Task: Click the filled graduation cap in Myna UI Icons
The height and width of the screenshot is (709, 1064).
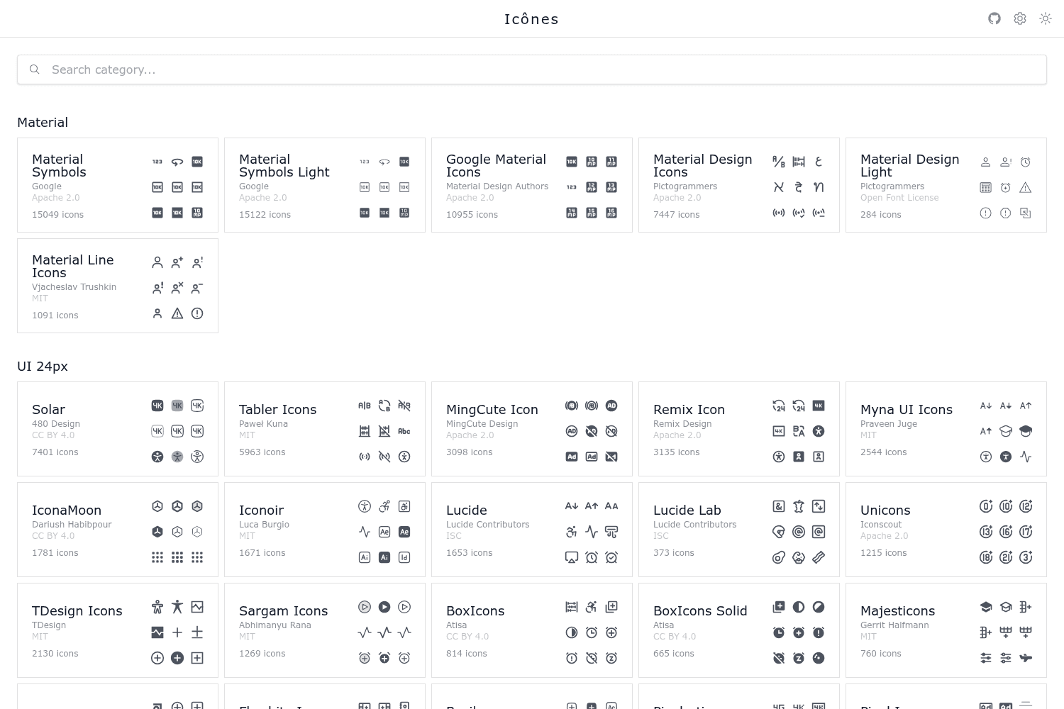Action: pos(1026,431)
